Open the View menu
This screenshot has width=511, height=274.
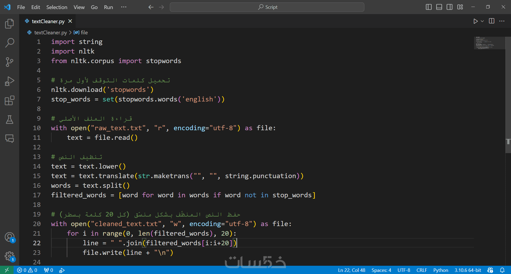(79, 7)
